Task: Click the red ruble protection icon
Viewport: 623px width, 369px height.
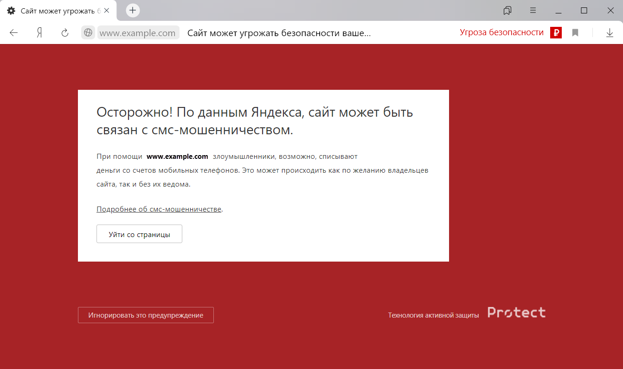Action: point(556,33)
